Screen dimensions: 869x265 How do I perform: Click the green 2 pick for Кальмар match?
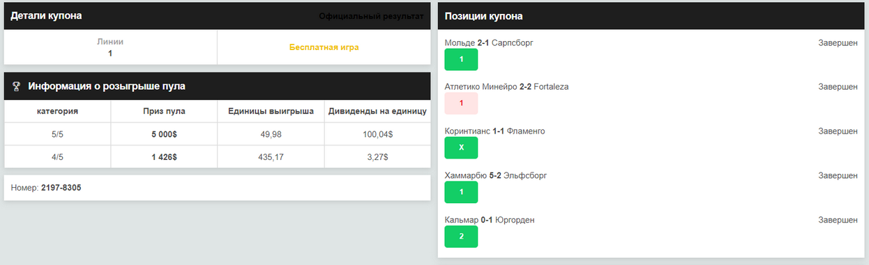pyautogui.click(x=461, y=236)
